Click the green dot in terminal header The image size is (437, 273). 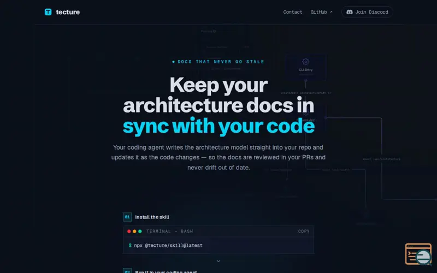pyautogui.click(x=140, y=231)
